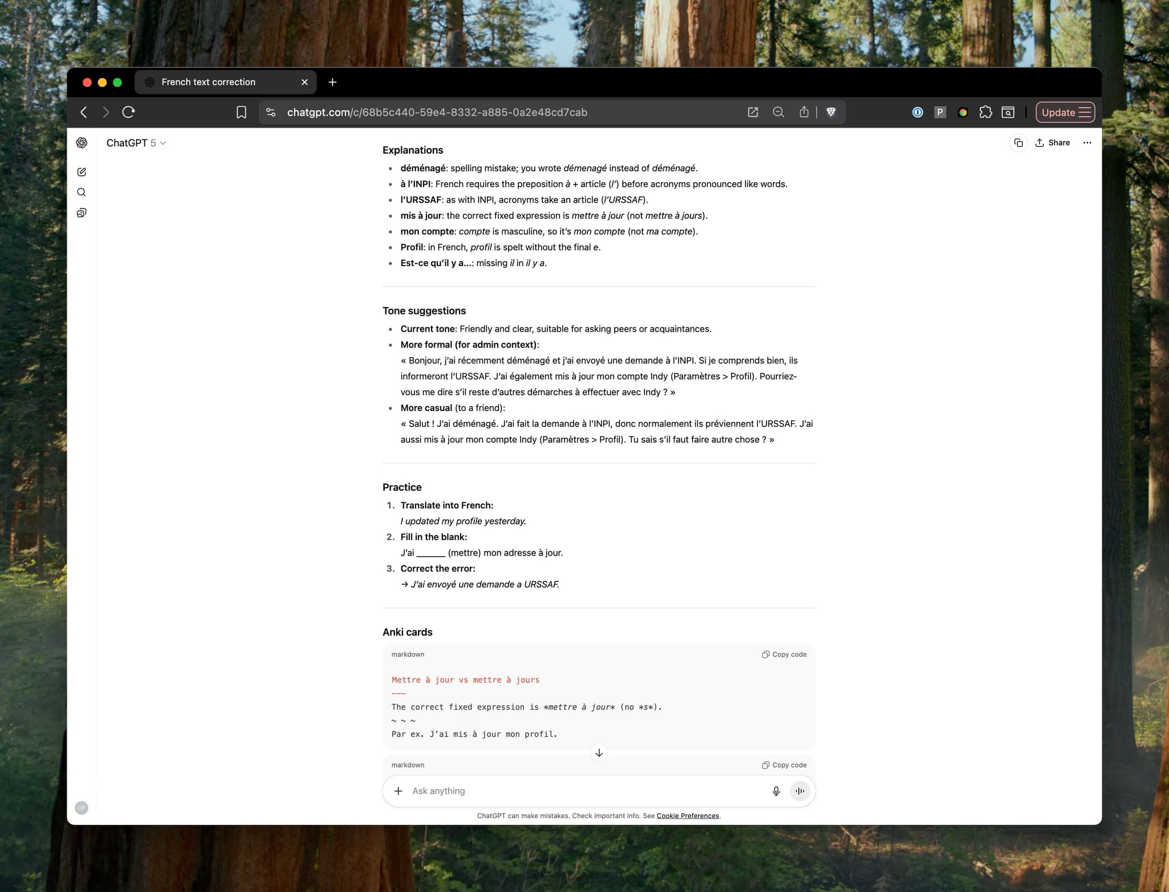Viewport: 1169px width, 892px height.
Task: Click 'I updated my profile yesterday.' sentence
Action: (463, 521)
